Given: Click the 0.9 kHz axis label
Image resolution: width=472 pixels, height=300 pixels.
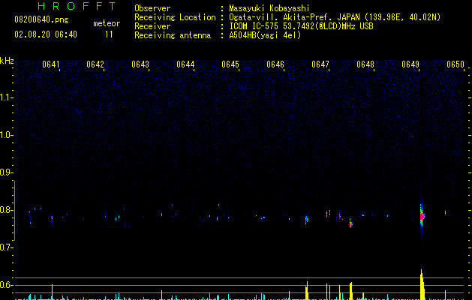Looking at the screenshot, I should coord(6,172).
